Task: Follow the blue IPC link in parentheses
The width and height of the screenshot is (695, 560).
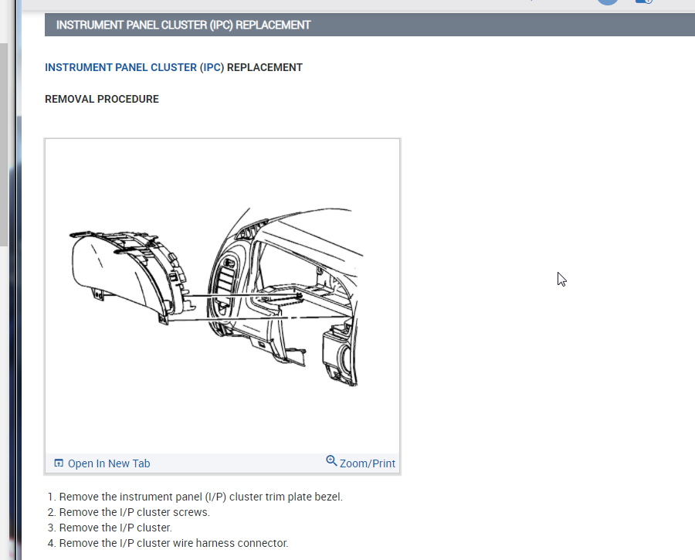Action: [212, 67]
